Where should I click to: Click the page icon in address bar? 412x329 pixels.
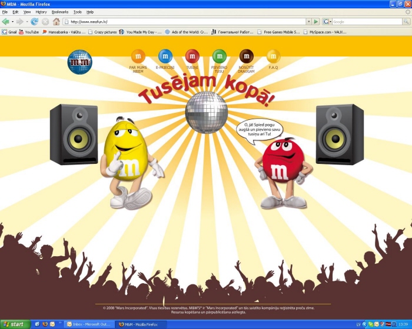pyautogui.click(x=67, y=22)
